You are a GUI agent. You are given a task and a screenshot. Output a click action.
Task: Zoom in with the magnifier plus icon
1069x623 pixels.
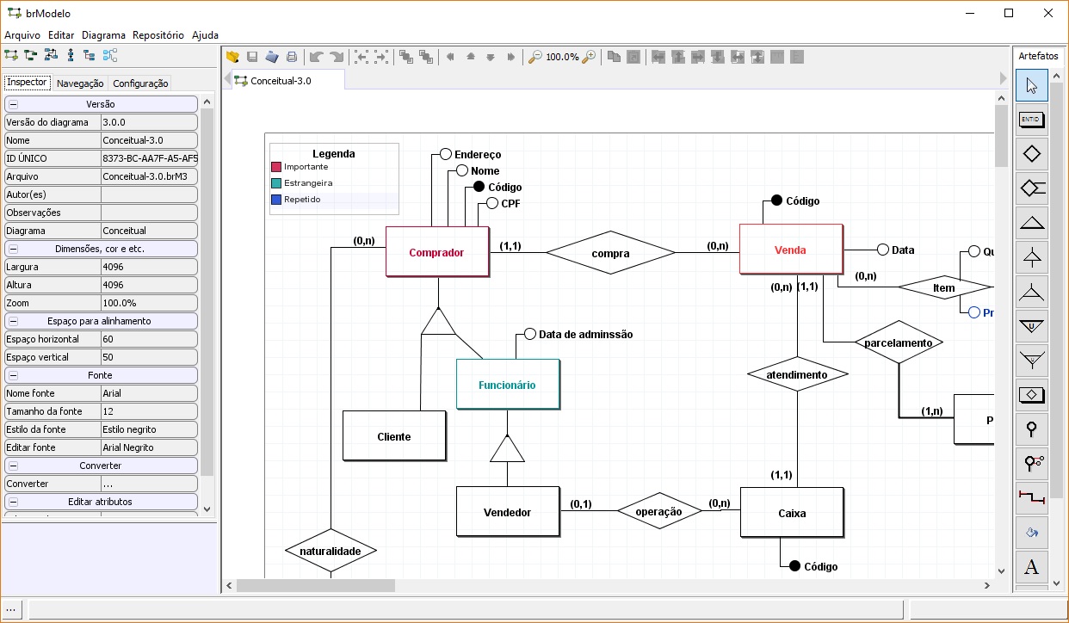(x=590, y=57)
